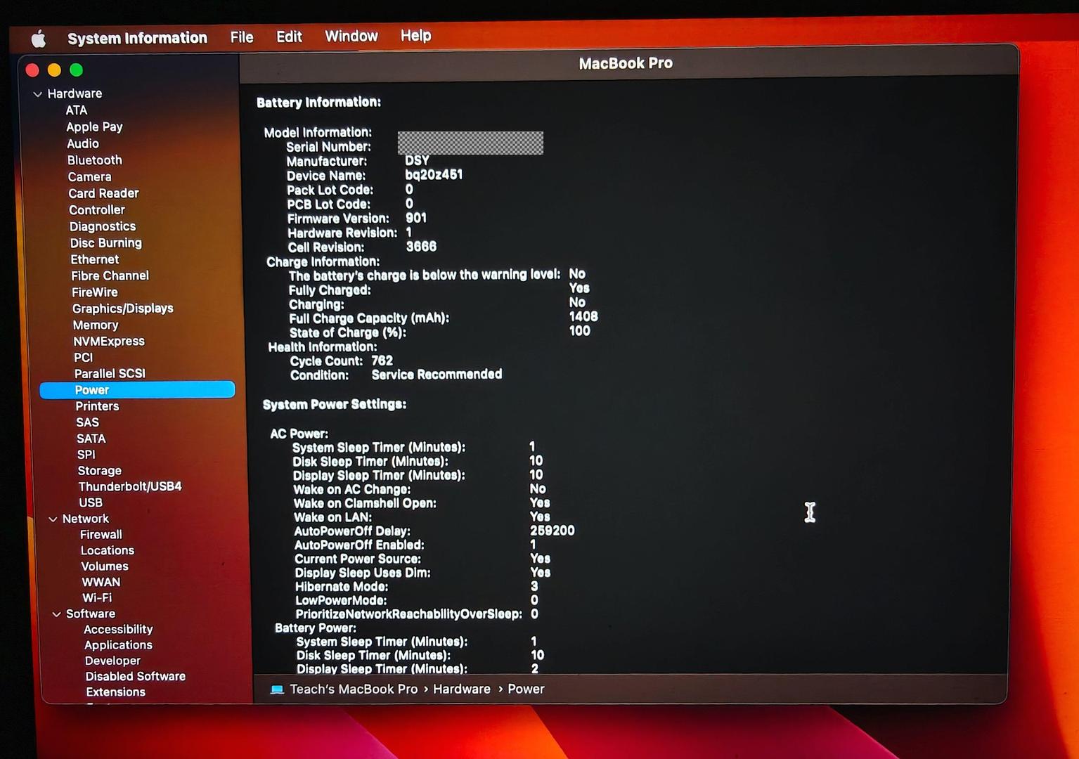Select Disc Burning in the sidebar
The height and width of the screenshot is (759, 1079).
click(106, 243)
